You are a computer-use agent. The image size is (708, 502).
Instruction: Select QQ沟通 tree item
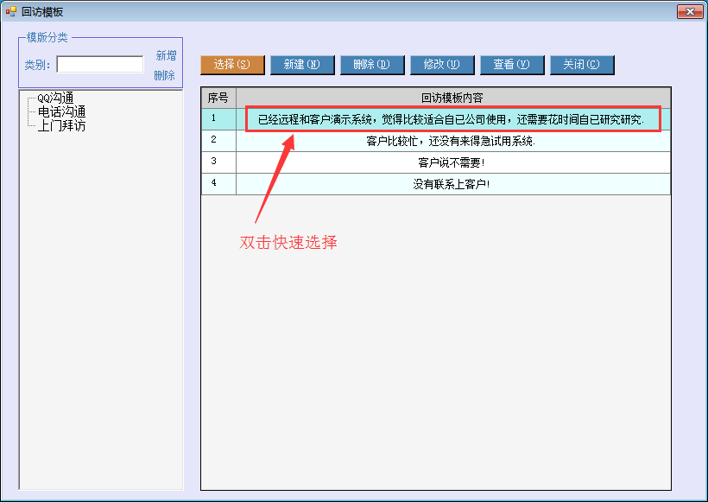tap(55, 98)
